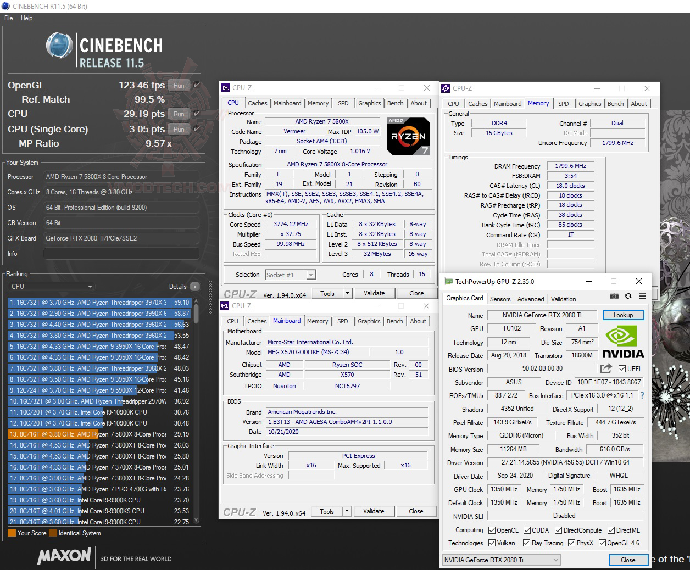
Task: Open the About tab in CPU-Z CPU window
Action: tap(419, 103)
